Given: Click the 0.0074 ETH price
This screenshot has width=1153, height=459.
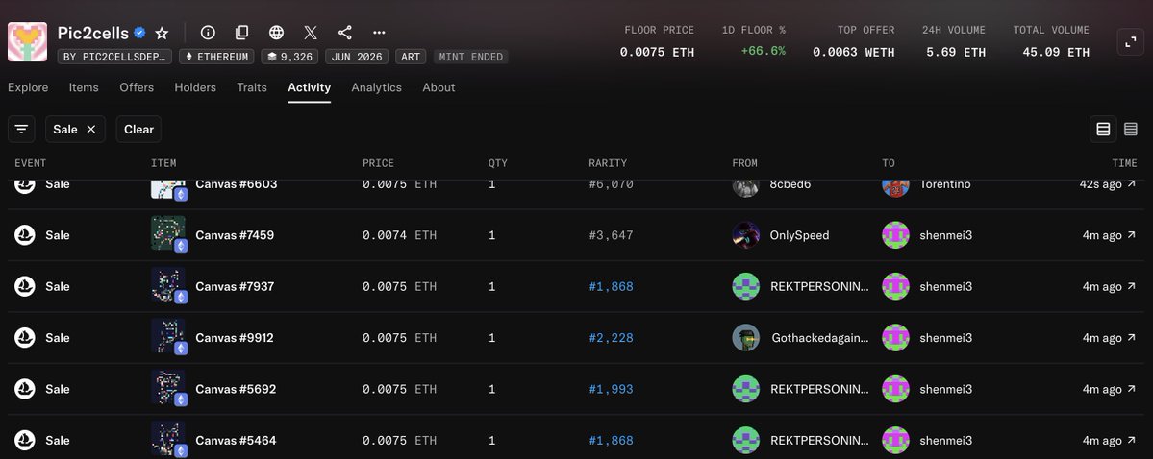Looking at the screenshot, I should pyautogui.click(x=399, y=235).
